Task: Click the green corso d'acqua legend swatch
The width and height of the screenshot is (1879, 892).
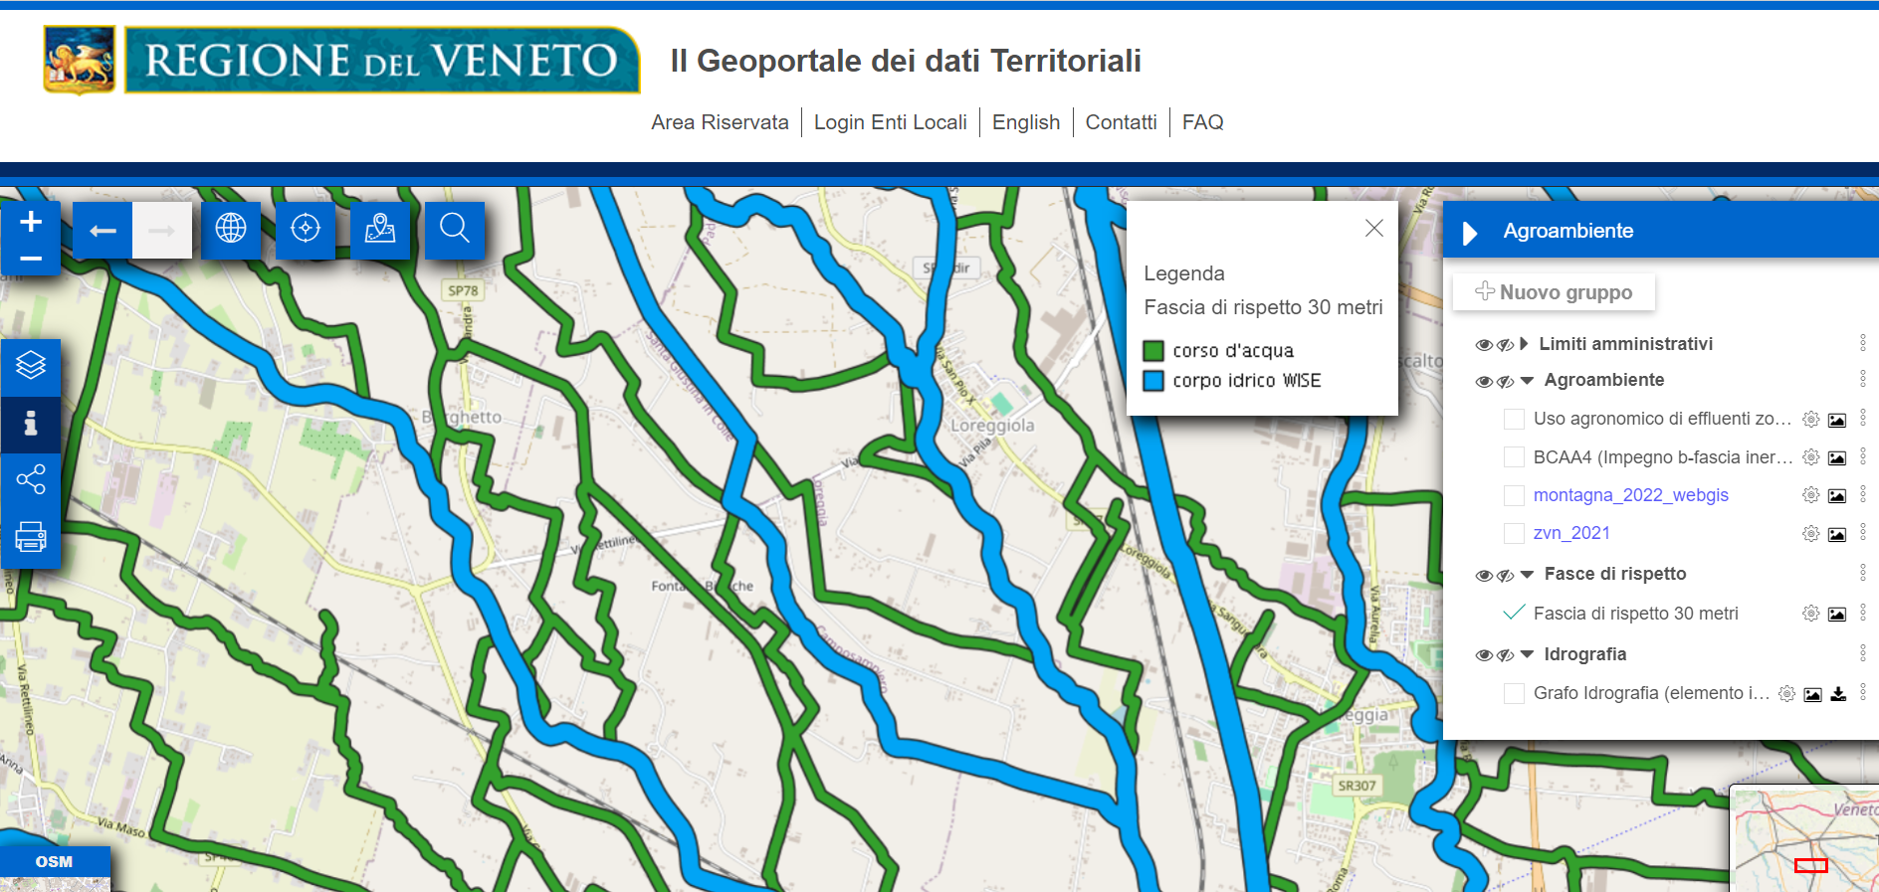Action: click(1153, 351)
